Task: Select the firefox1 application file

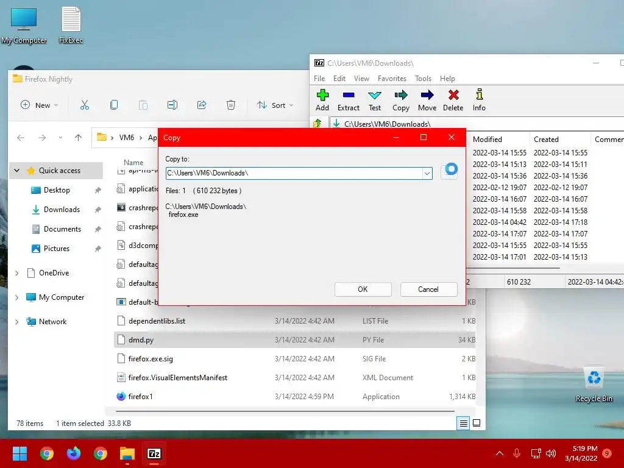Action: 294,397
